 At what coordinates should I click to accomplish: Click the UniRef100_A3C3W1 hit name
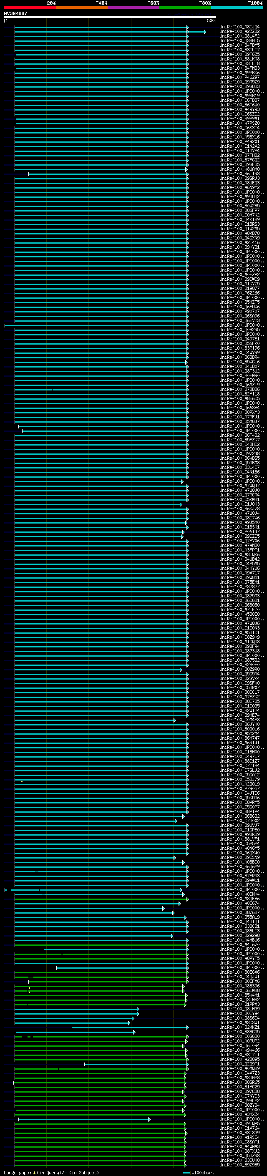(x=239, y=1022)
